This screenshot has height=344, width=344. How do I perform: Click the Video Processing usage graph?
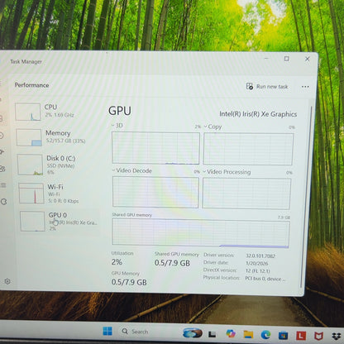[246, 193]
